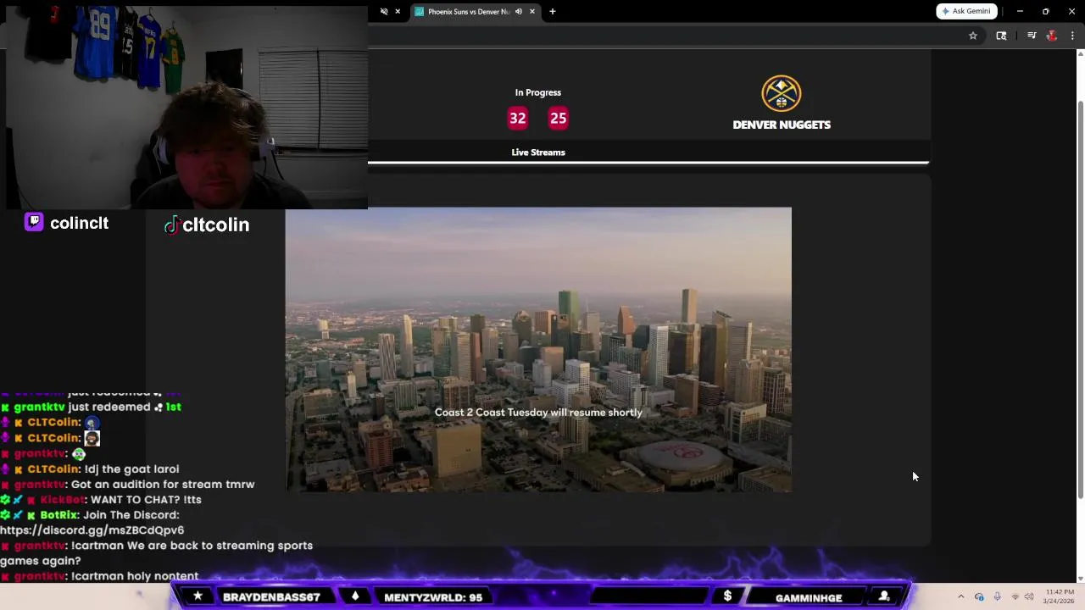Click the 'grantktv just redeemed 1st' chat line
The width and height of the screenshot is (1085, 610).
pos(92,408)
